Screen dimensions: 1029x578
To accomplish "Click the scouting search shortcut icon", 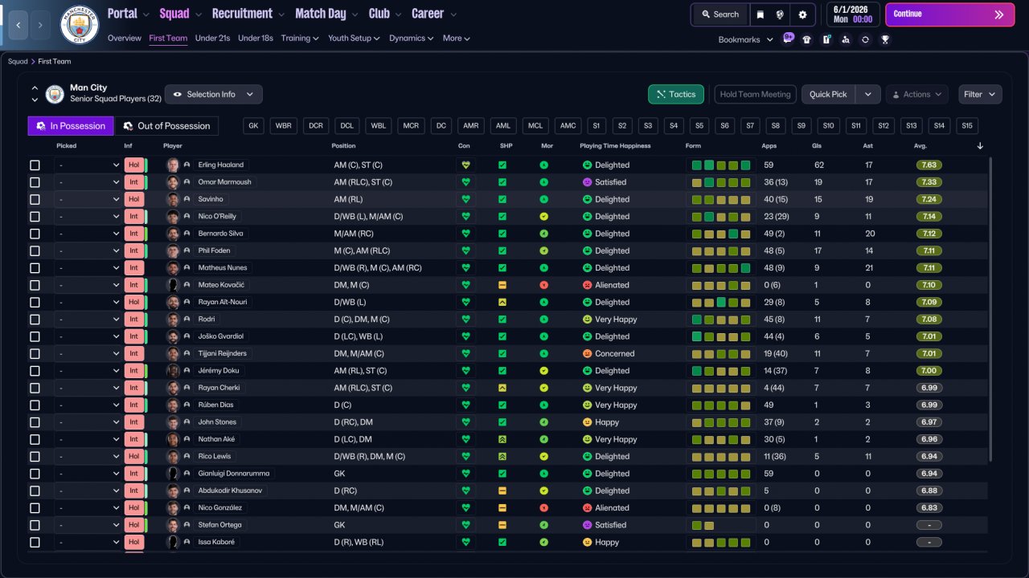I will pyautogui.click(x=846, y=39).
